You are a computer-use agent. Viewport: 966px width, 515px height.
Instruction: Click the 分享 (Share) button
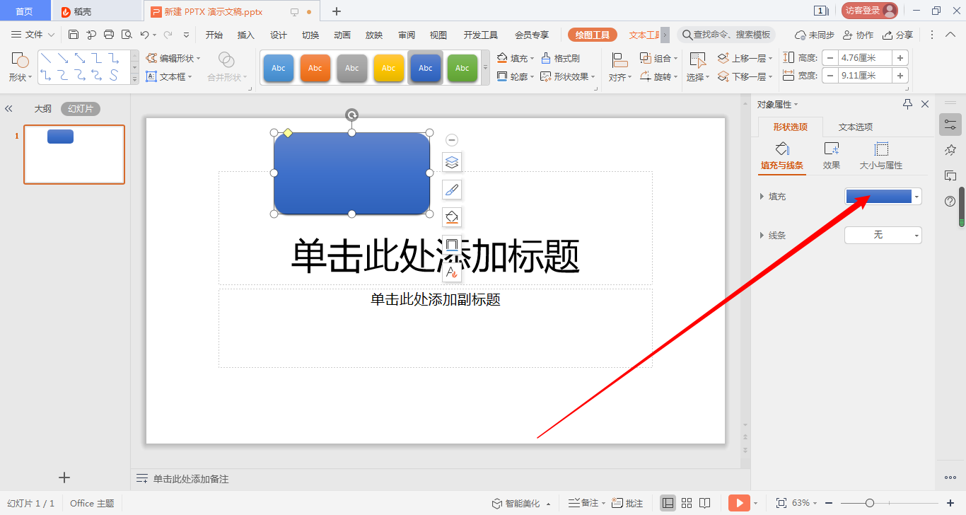click(898, 35)
